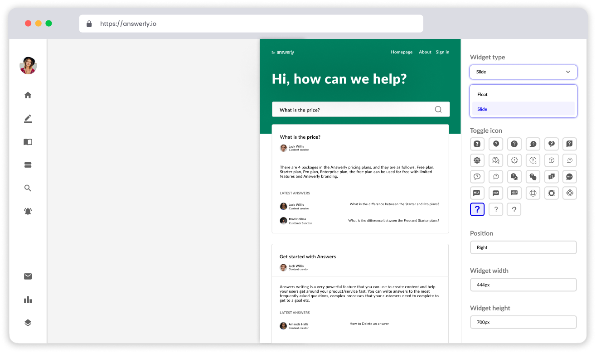The image size is (596, 353).
Task: Open the About link in widget nav
Action: 425,52
